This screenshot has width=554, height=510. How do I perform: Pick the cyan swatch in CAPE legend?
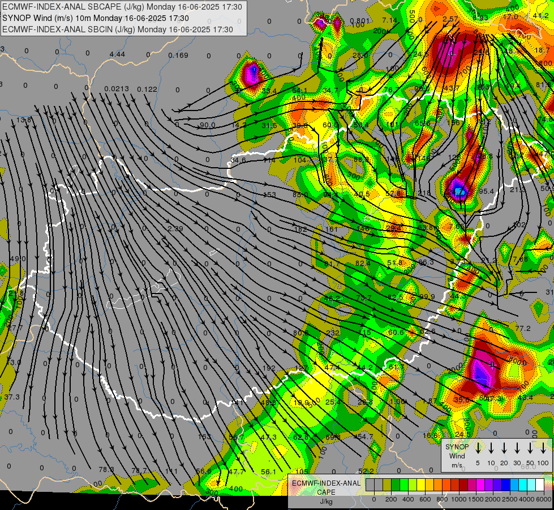pyautogui.click(x=523, y=485)
